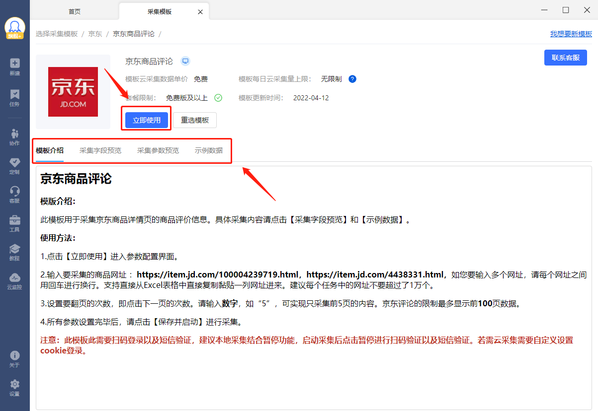Switch to the 采集字段预览 tab
Viewport: 598px width, 411px height.
(x=100, y=150)
